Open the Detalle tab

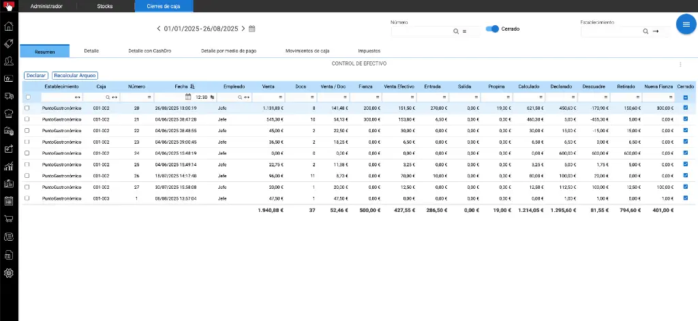[91, 51]
